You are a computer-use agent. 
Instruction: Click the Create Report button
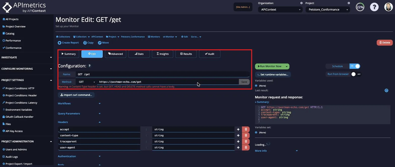click(68, 43)
